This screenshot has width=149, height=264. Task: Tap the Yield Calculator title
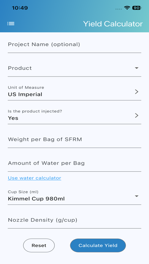[x=113, y=24]
